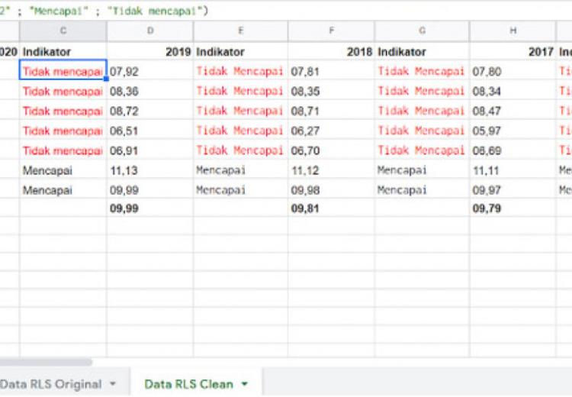Select cell with value 06,91

point(150,150)
